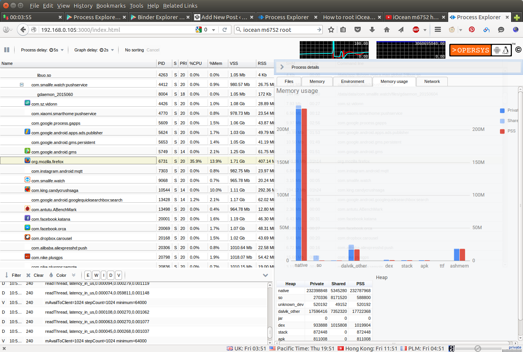523x352 pixels.
Task: Toggle the I info log level button
Action: [104, 275]
